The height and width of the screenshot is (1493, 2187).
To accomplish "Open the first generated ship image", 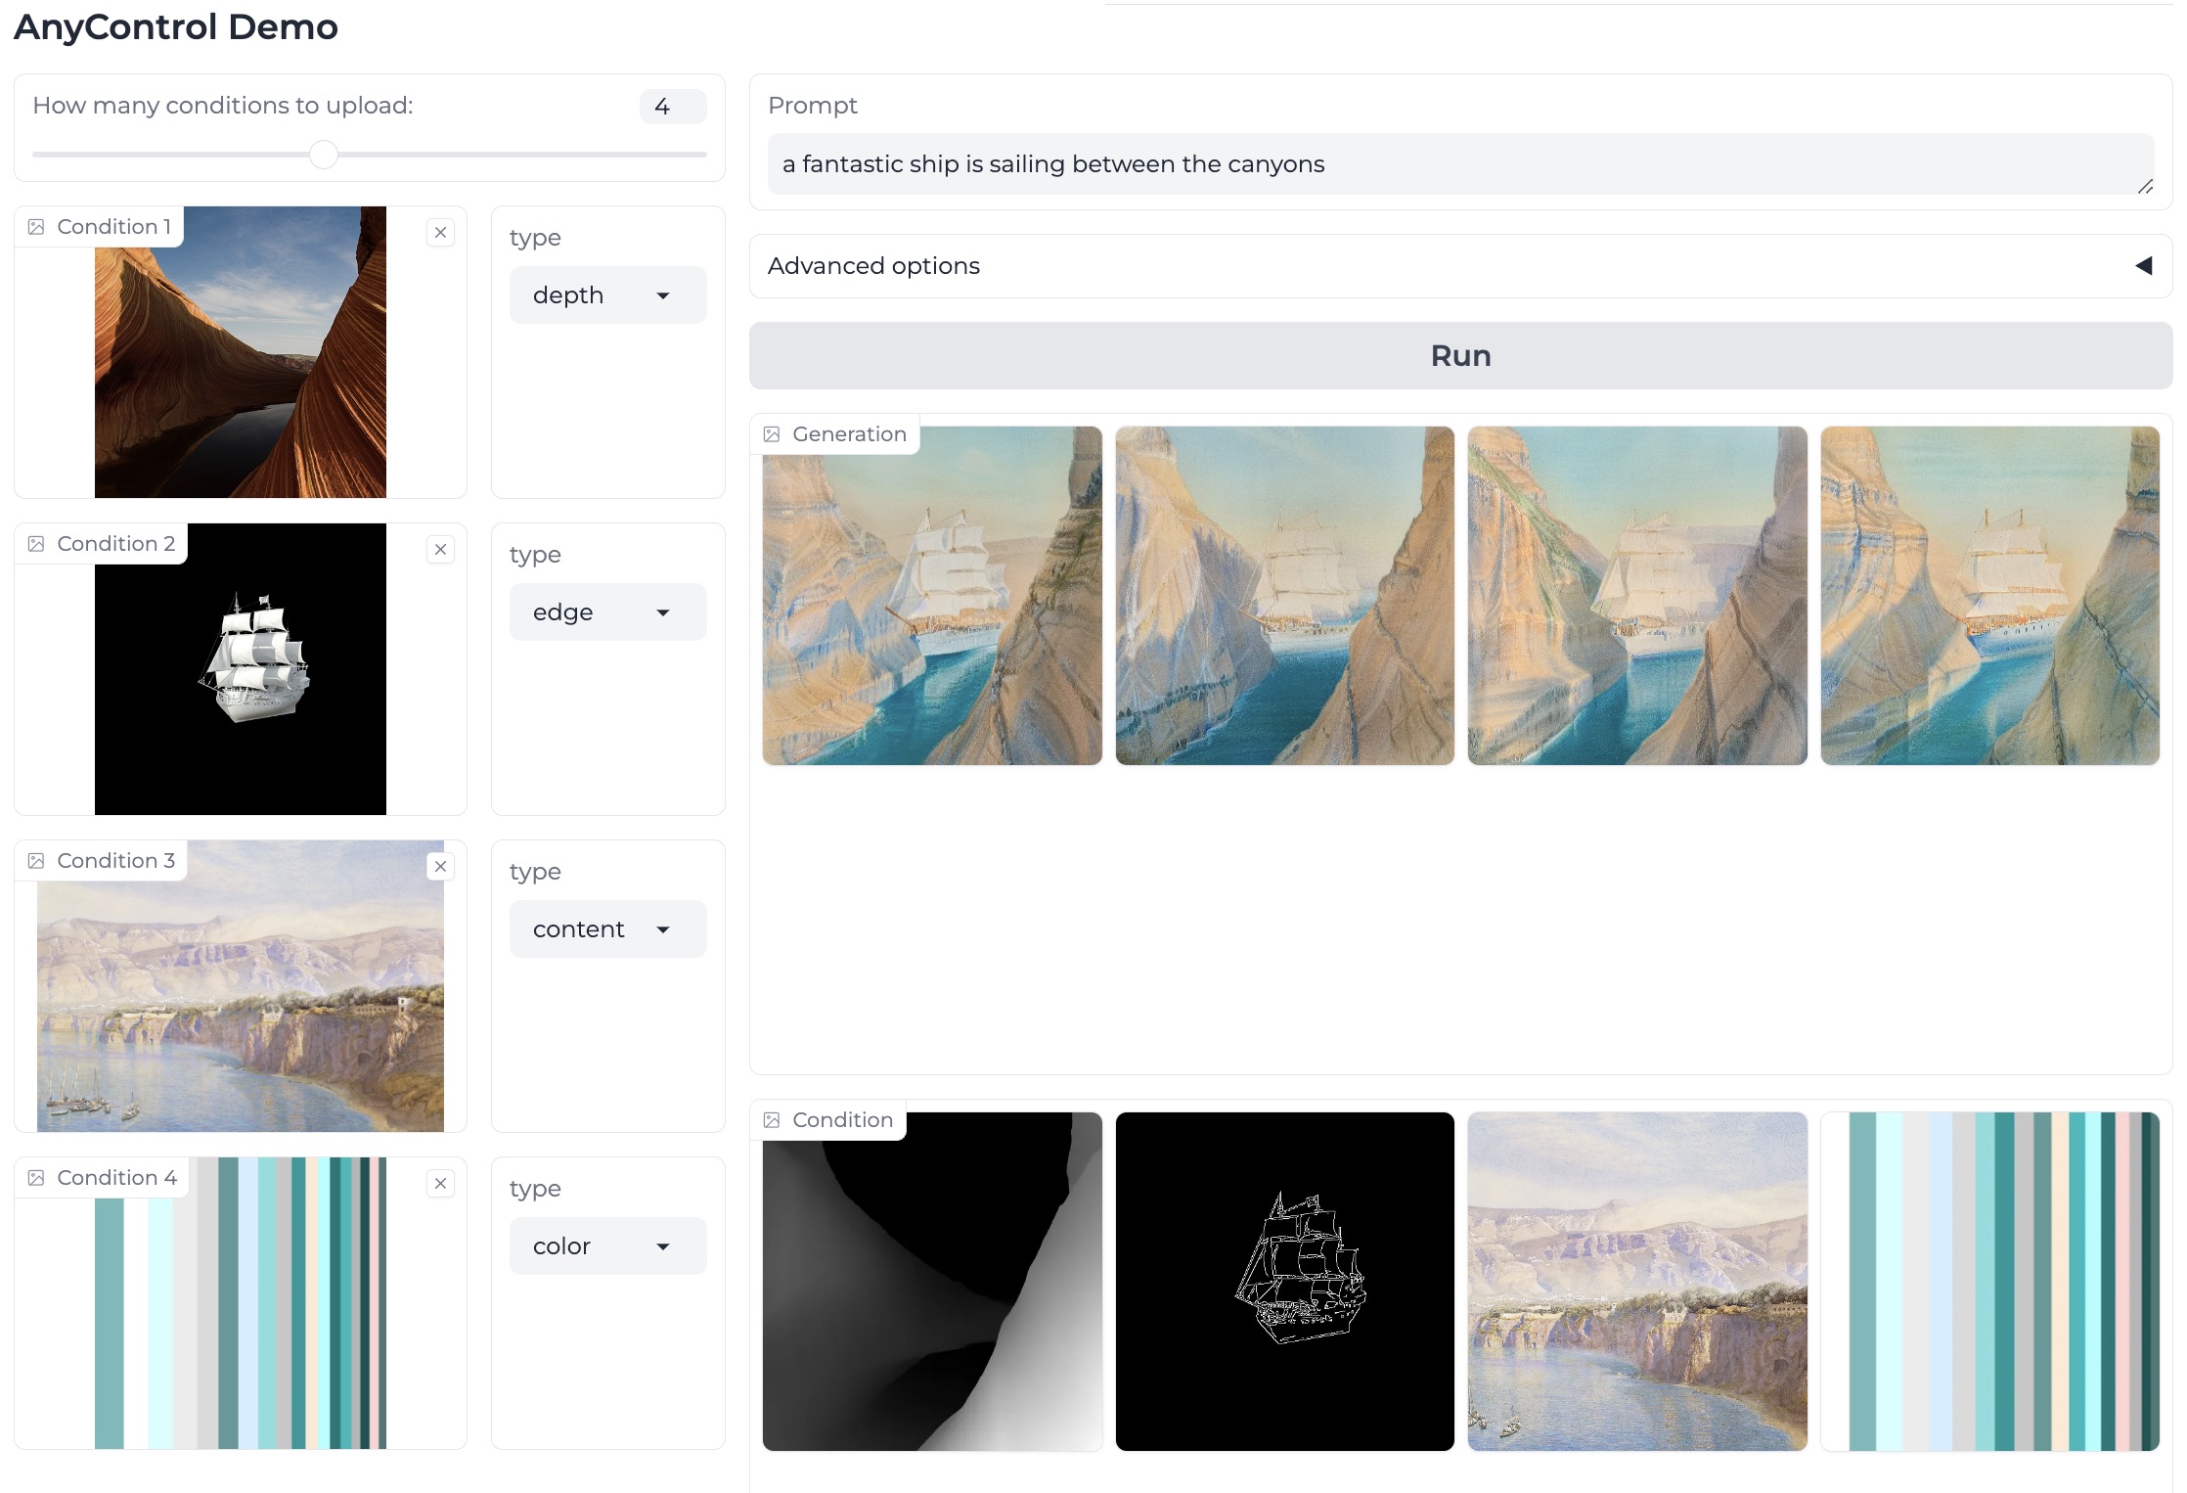I will [x=932, y=596].
